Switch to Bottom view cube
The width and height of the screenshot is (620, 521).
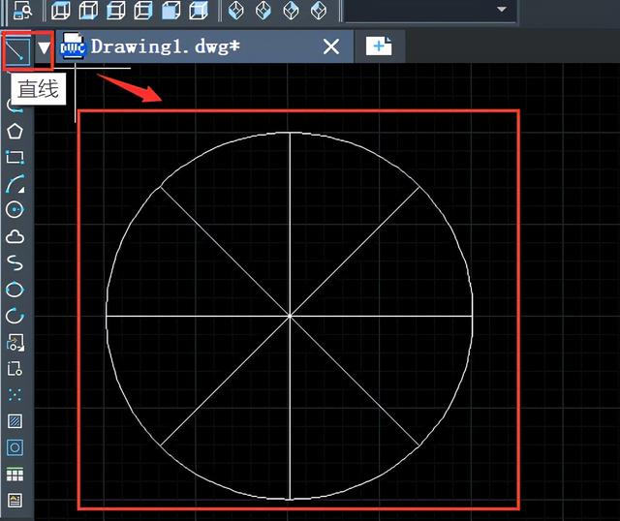(x=88, y=11)
